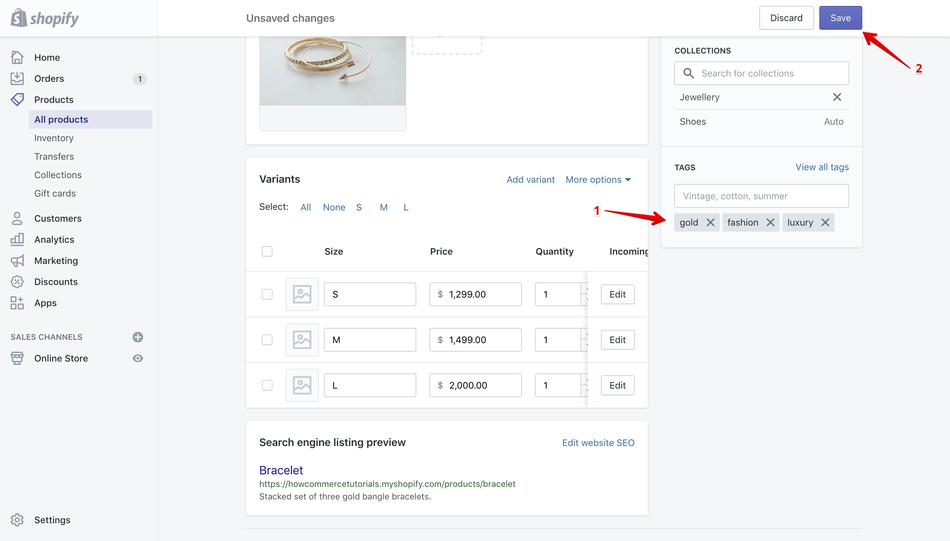Viewport: 950px width, 541px height.
Task: Click the Bracelet search preview title
Action: pyautogui.click(x=281, y=470)
